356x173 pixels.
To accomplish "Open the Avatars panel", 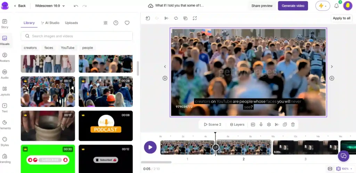I will click(x=5, y=57).
